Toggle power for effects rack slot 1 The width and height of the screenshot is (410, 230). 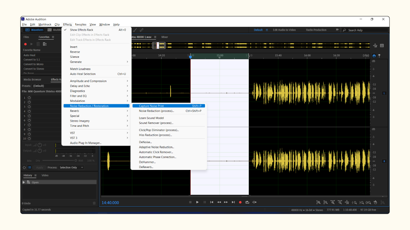(29, 97)
